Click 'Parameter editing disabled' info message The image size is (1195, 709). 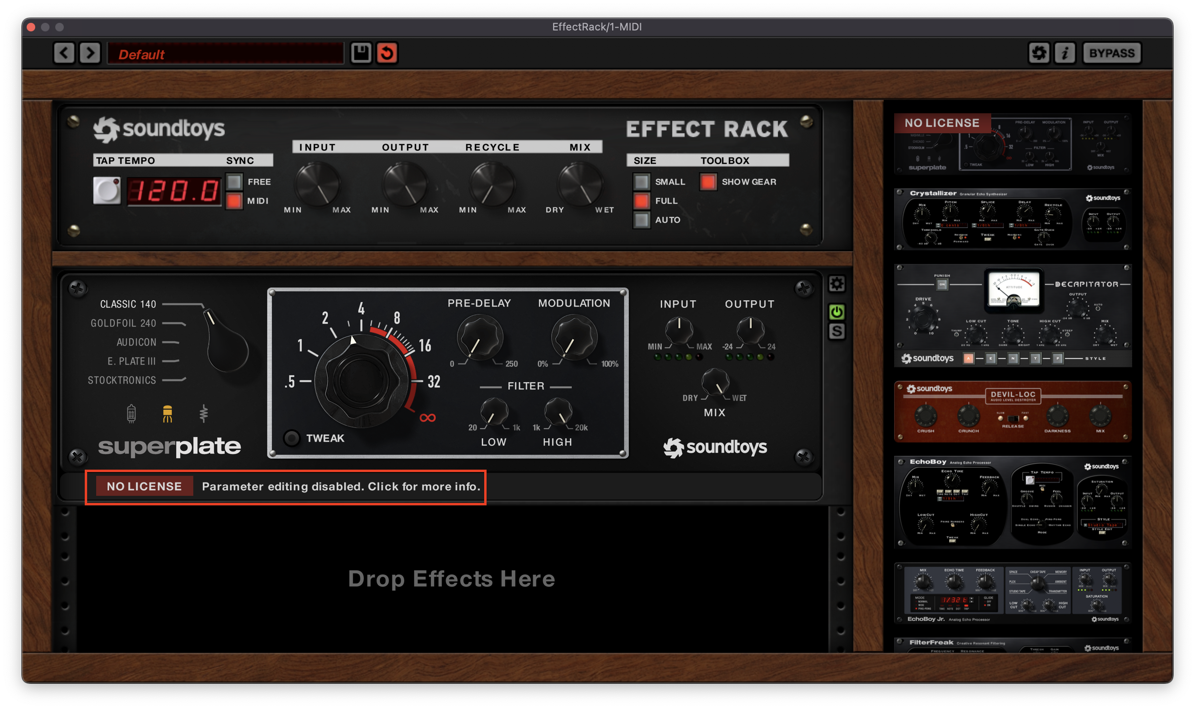(x=341, y=486)
